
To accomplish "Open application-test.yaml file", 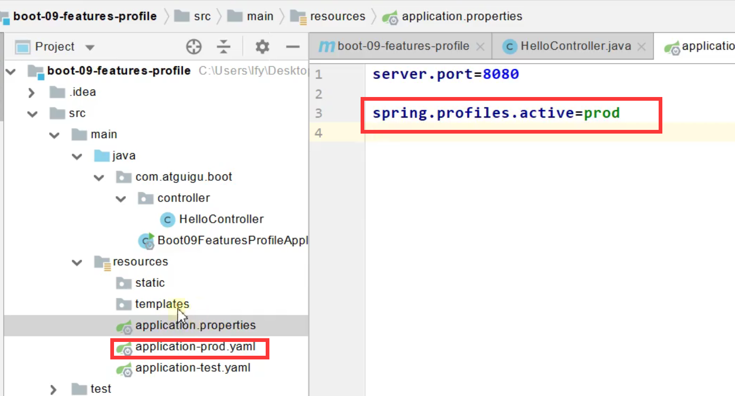I will tap(193, 368).
